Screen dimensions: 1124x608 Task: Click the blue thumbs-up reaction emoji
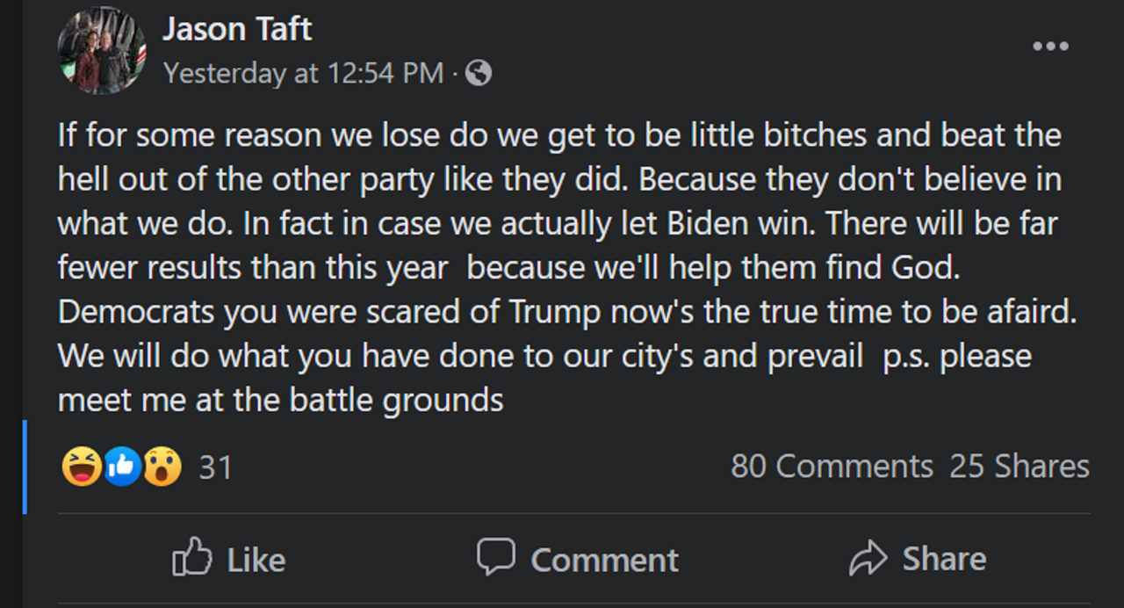122,467
